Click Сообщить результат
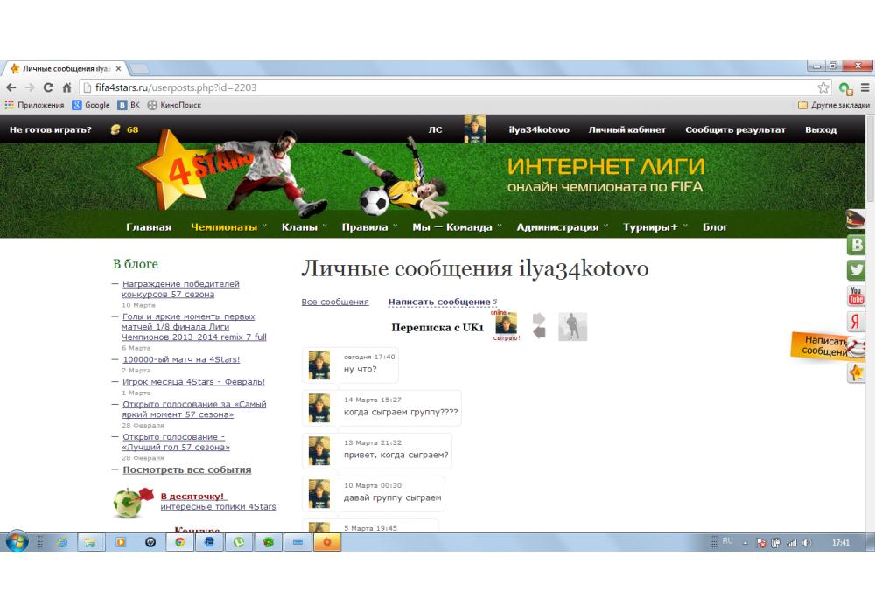This screenshot has height=612, width=875. [x=736, y=129]
